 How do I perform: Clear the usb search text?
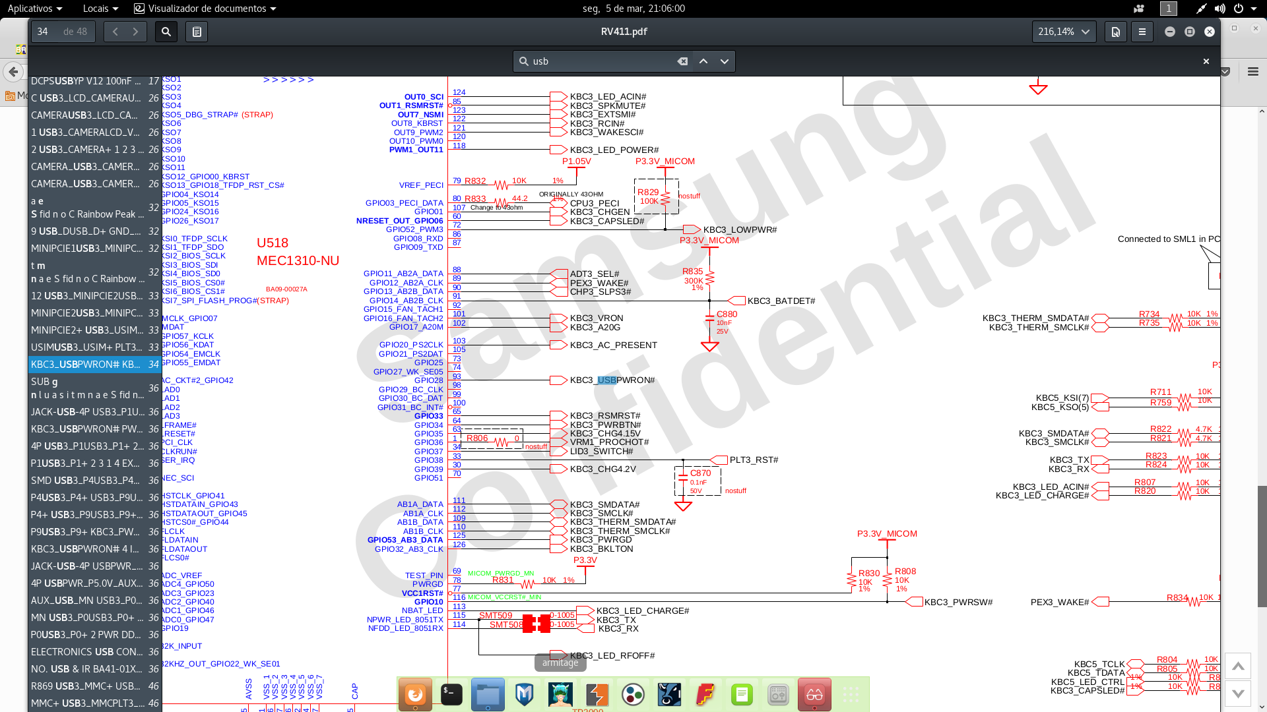point(682,61)
